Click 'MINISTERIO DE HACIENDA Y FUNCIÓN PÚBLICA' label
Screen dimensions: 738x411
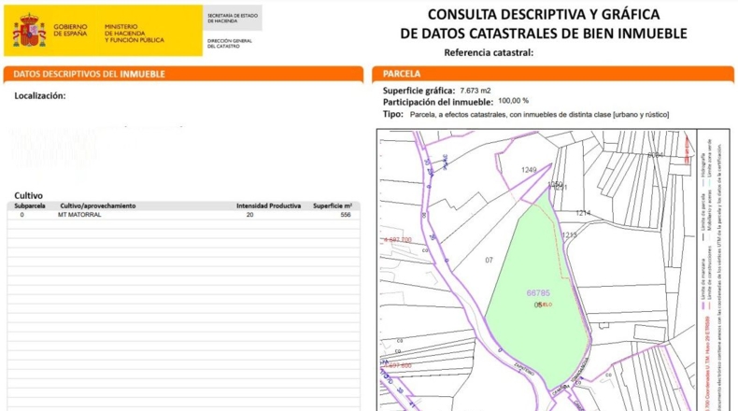click(135, 34)
